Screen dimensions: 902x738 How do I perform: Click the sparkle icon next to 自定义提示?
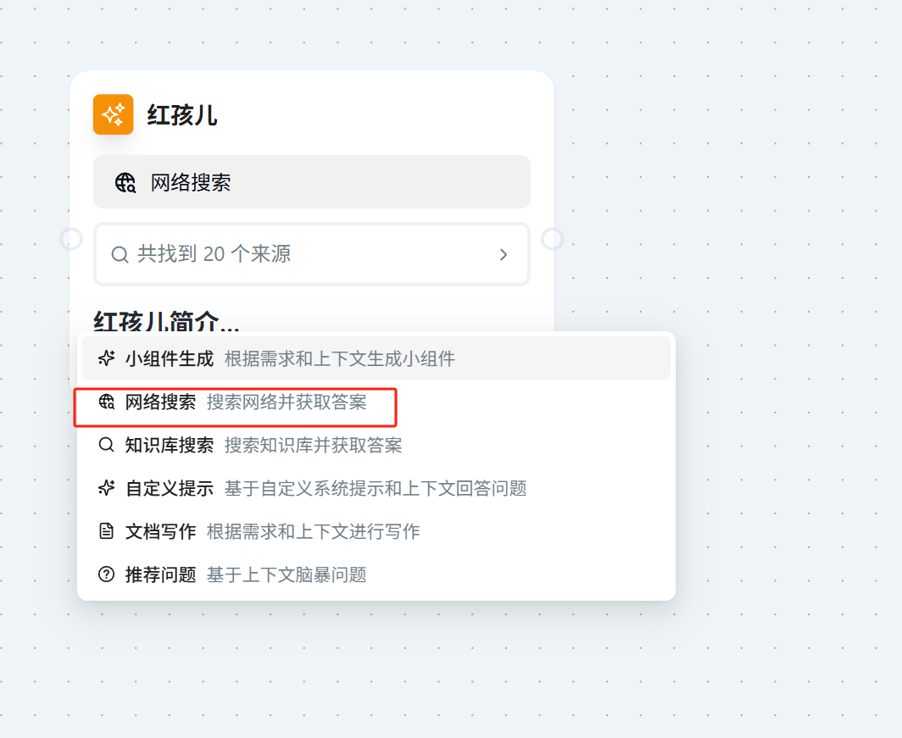pyautogui.click(x=106, y=489)
